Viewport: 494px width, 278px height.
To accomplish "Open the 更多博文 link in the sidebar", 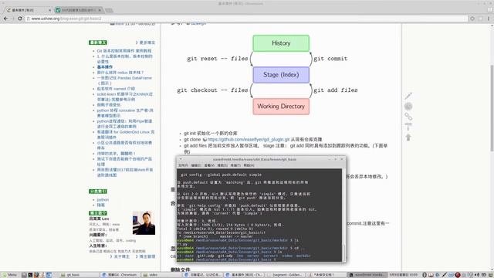I will 147,42.
